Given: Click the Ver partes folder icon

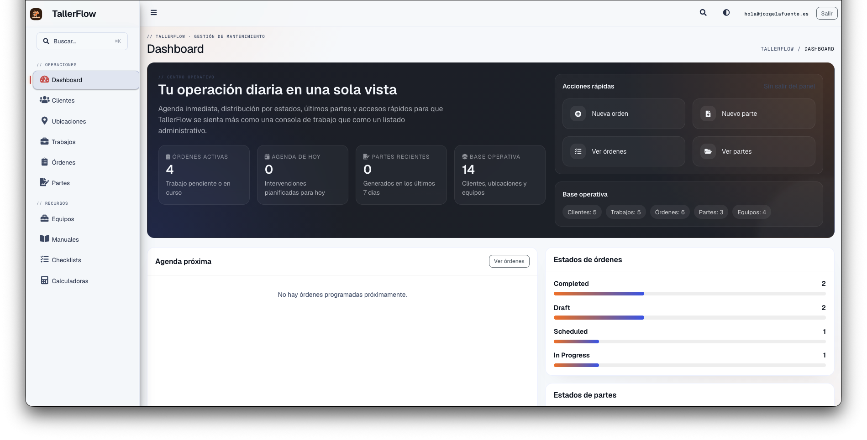Looking at the screenshot, I should (708, 151).
